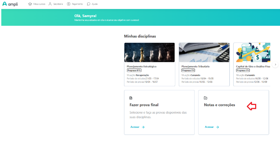Click the Progresso 81% badge

(x=134, y=70)
